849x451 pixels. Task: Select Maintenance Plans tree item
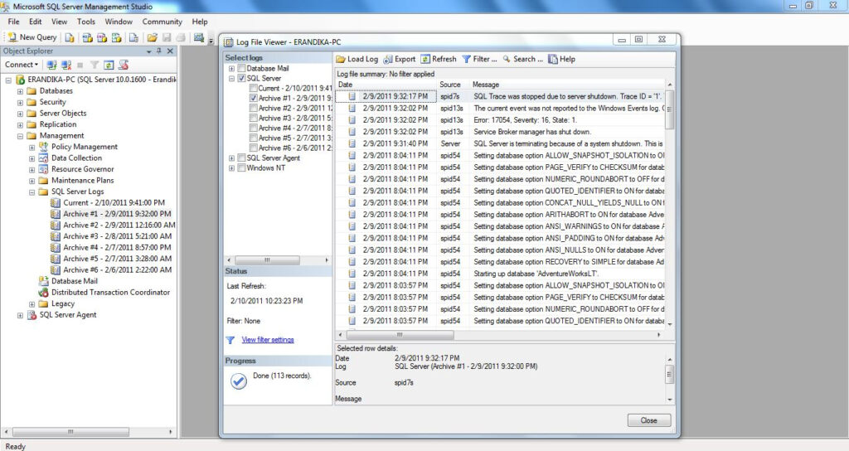(x=82, y=180)
